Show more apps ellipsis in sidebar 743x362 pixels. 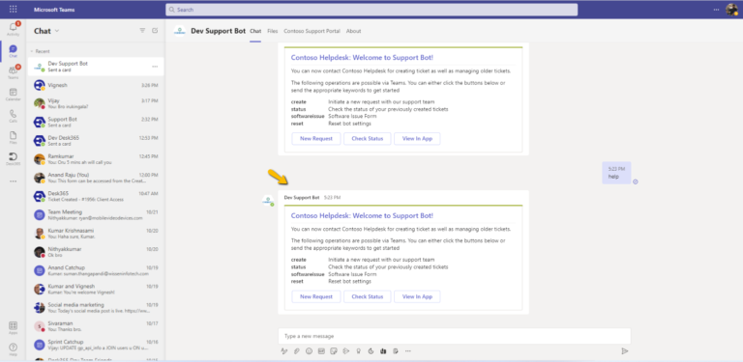(x=13, y=181)
